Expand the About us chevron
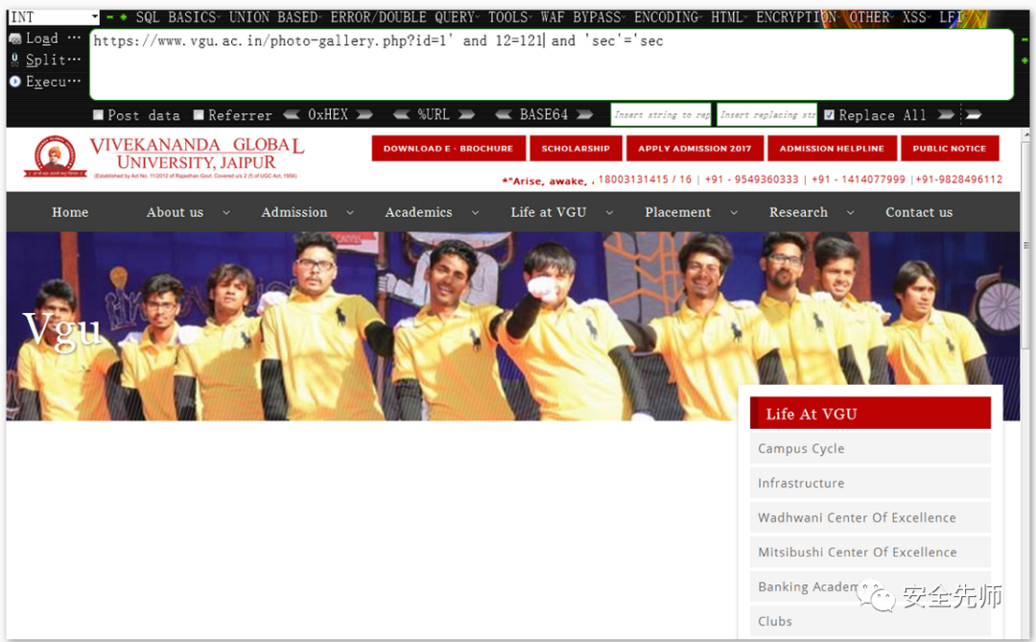 click(226, 213)
